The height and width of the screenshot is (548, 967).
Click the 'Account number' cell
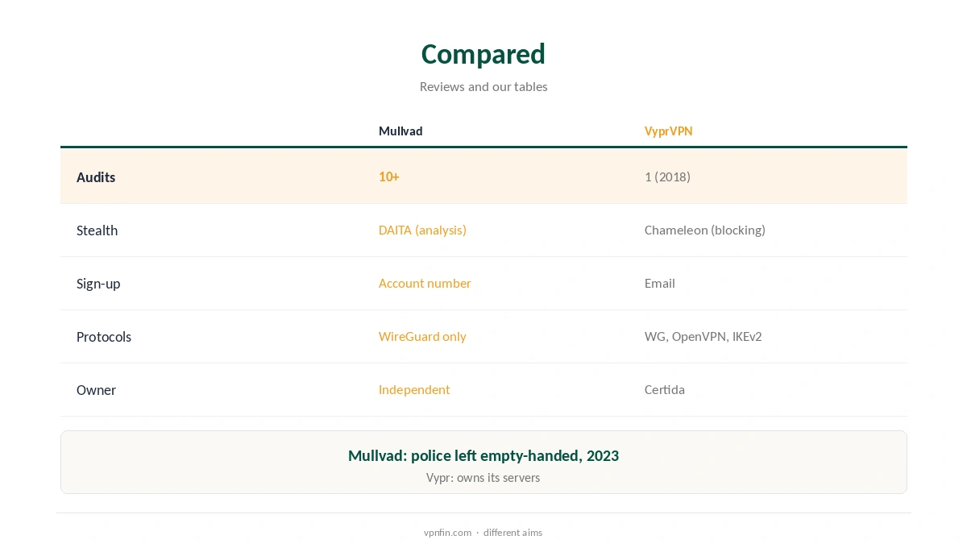425,283
